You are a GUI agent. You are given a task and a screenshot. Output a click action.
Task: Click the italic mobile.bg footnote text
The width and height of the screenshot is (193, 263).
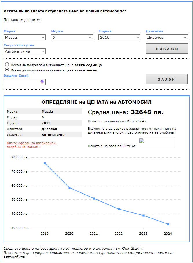tap(88, 253)
